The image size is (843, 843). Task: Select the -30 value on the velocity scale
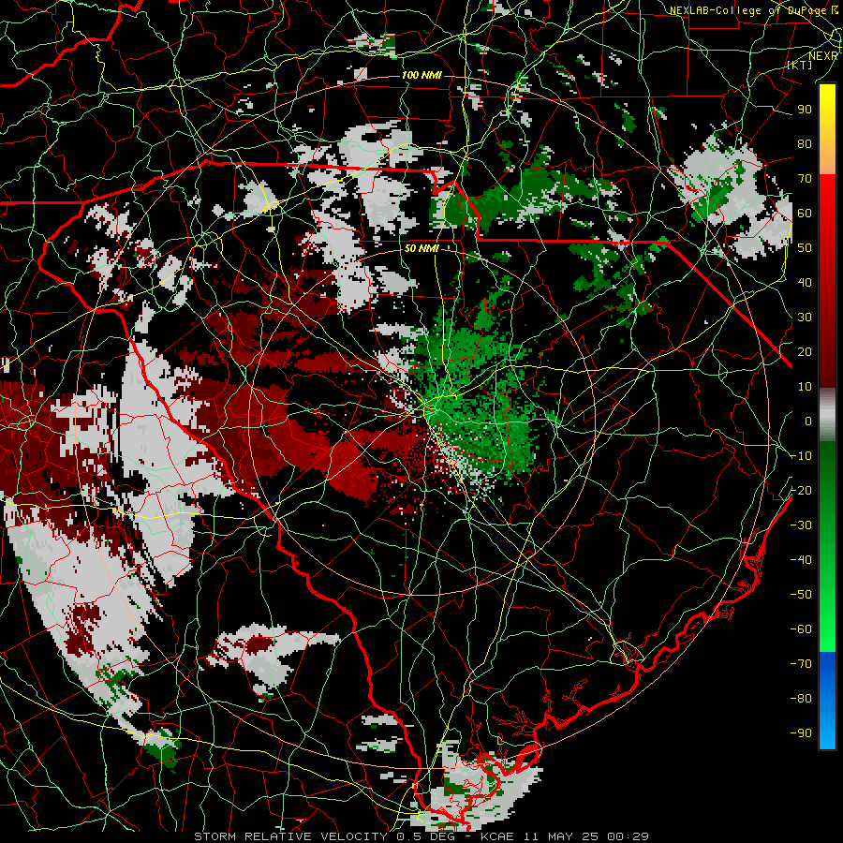tap(801, 525)
